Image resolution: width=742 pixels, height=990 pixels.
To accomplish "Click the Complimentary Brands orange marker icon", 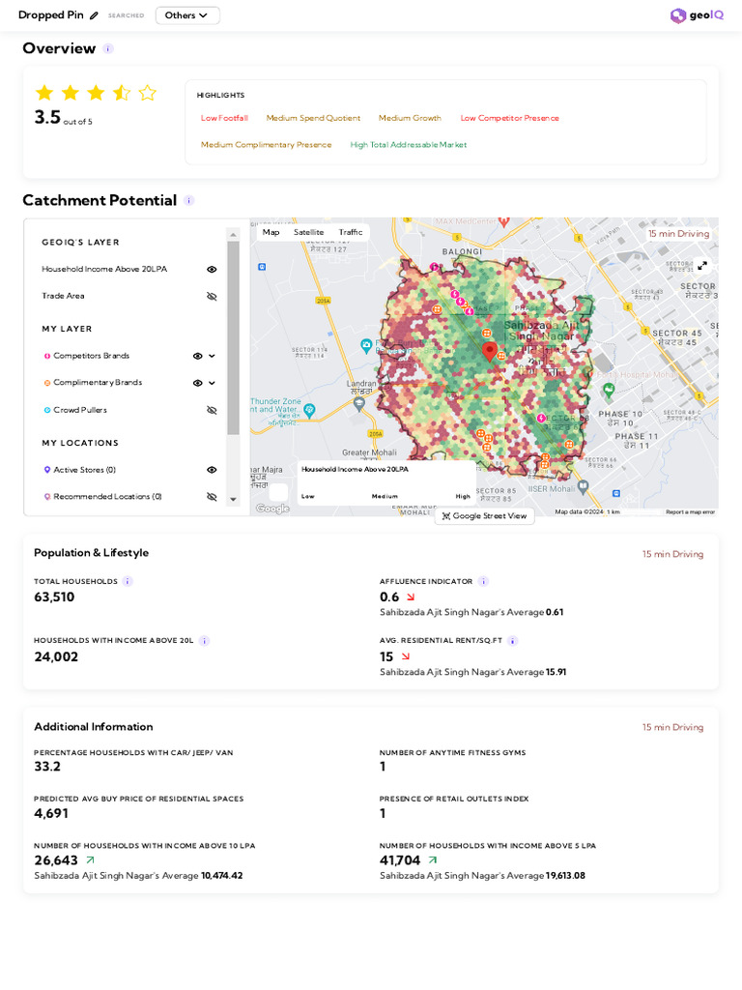I will (x=46, y=383).
